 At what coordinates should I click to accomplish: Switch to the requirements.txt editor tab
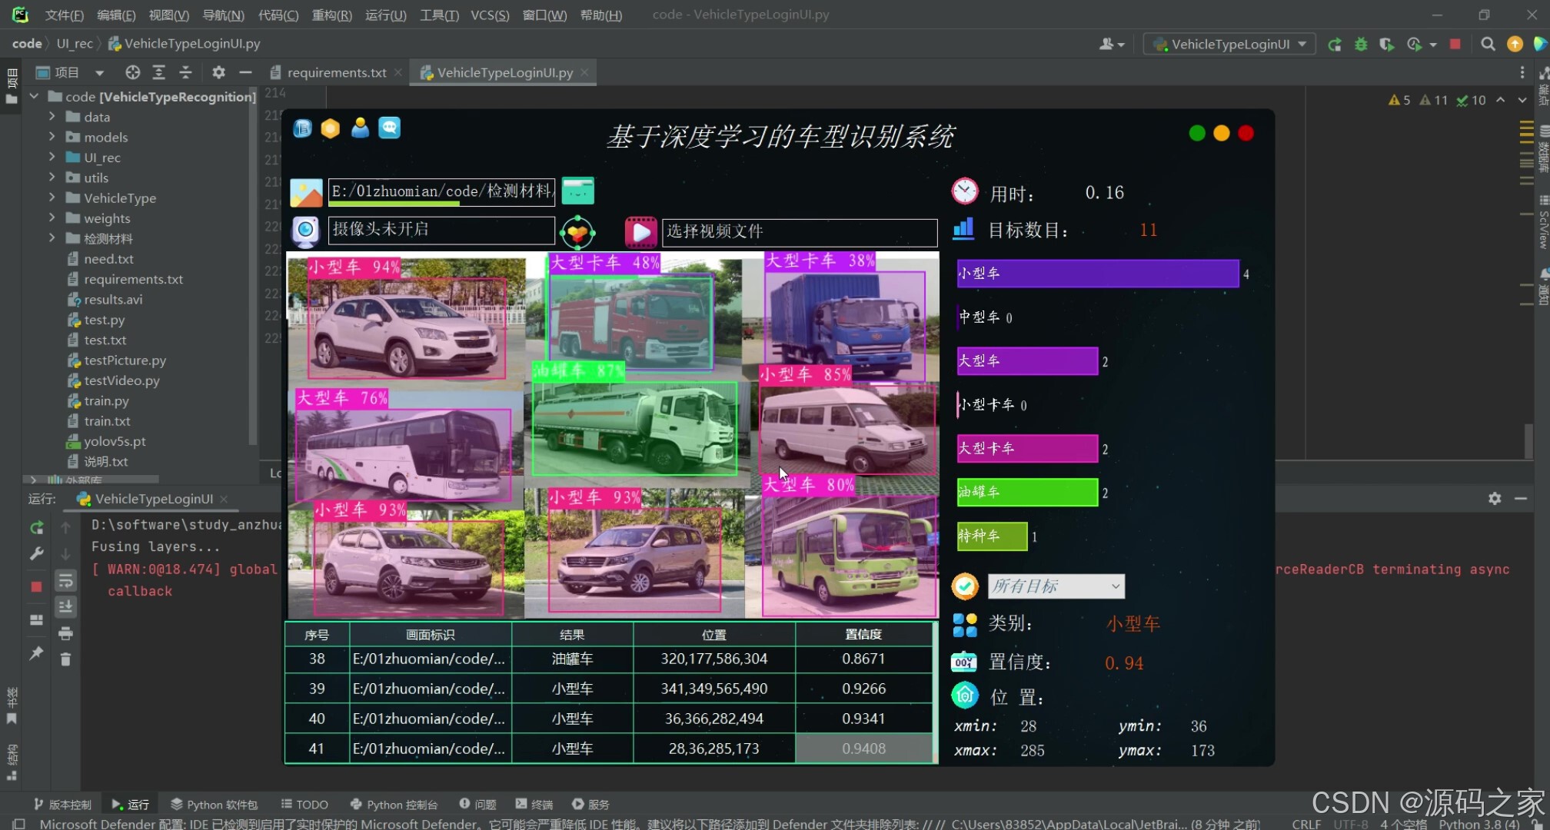[336, 72]
